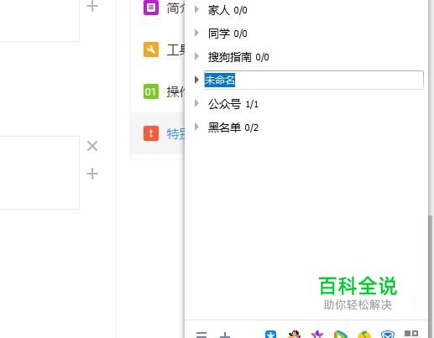Open the app manager squares icon

(x=411, y=334)
